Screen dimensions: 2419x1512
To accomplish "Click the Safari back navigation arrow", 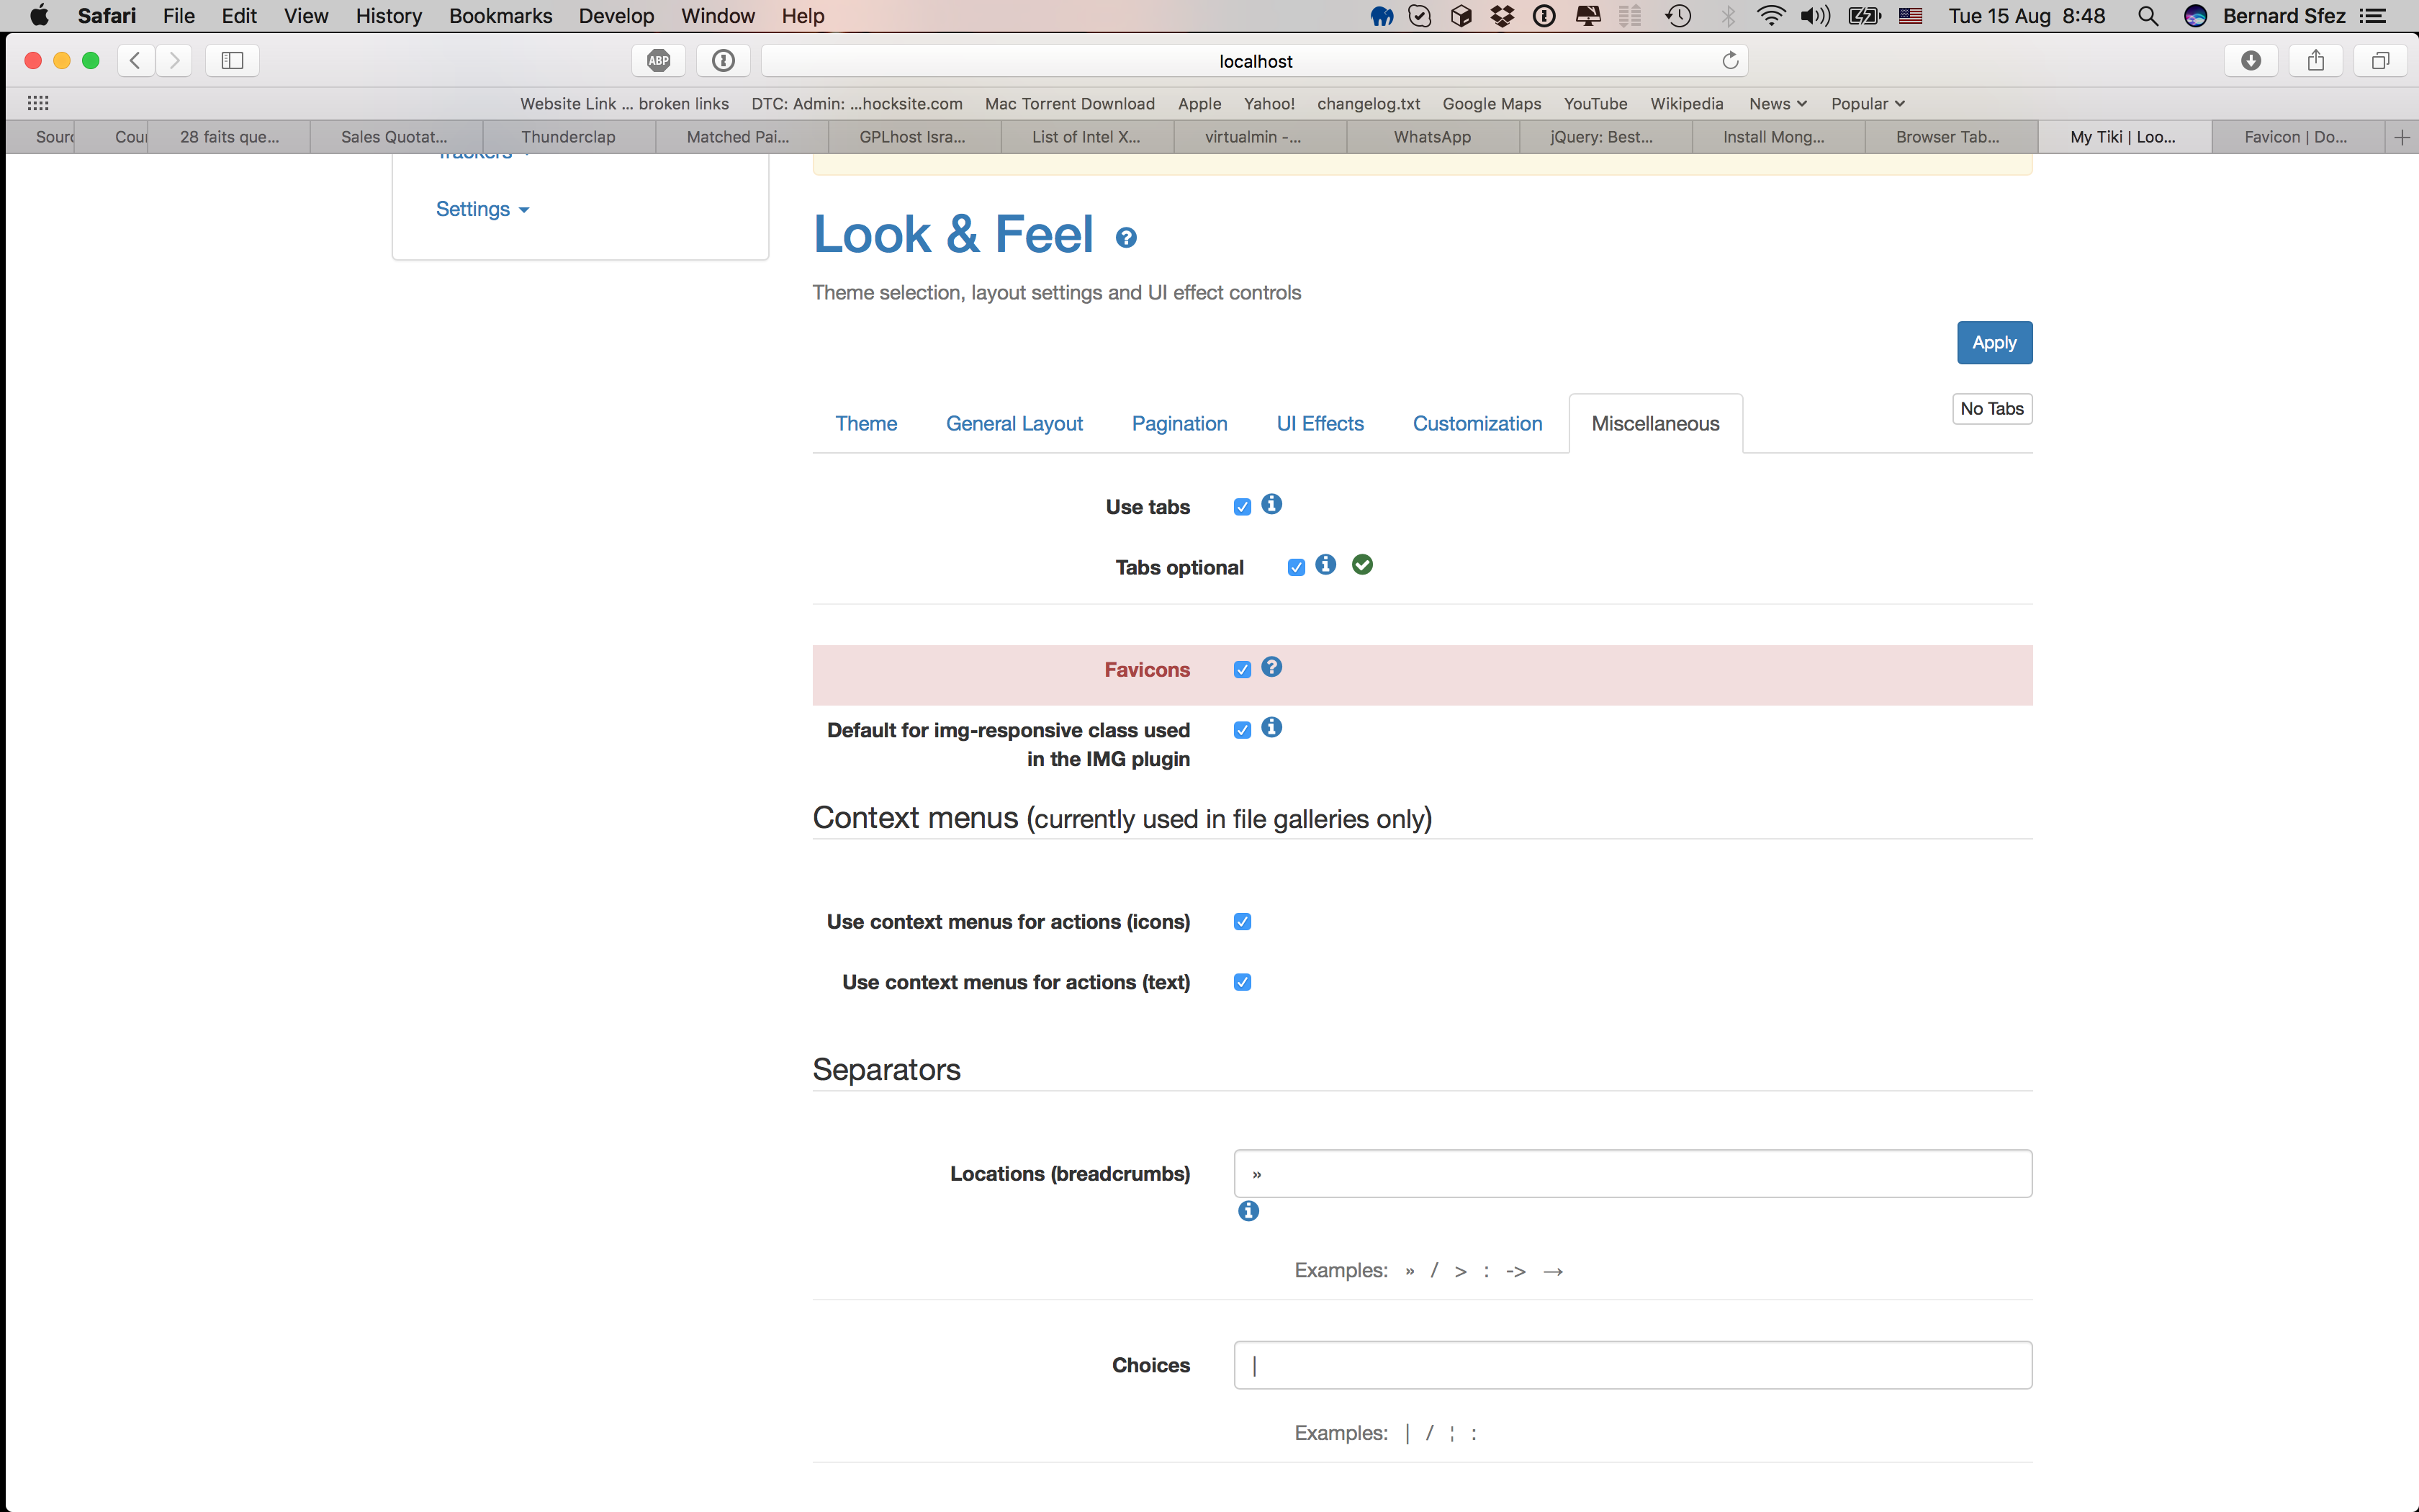I will pos(136,60).
